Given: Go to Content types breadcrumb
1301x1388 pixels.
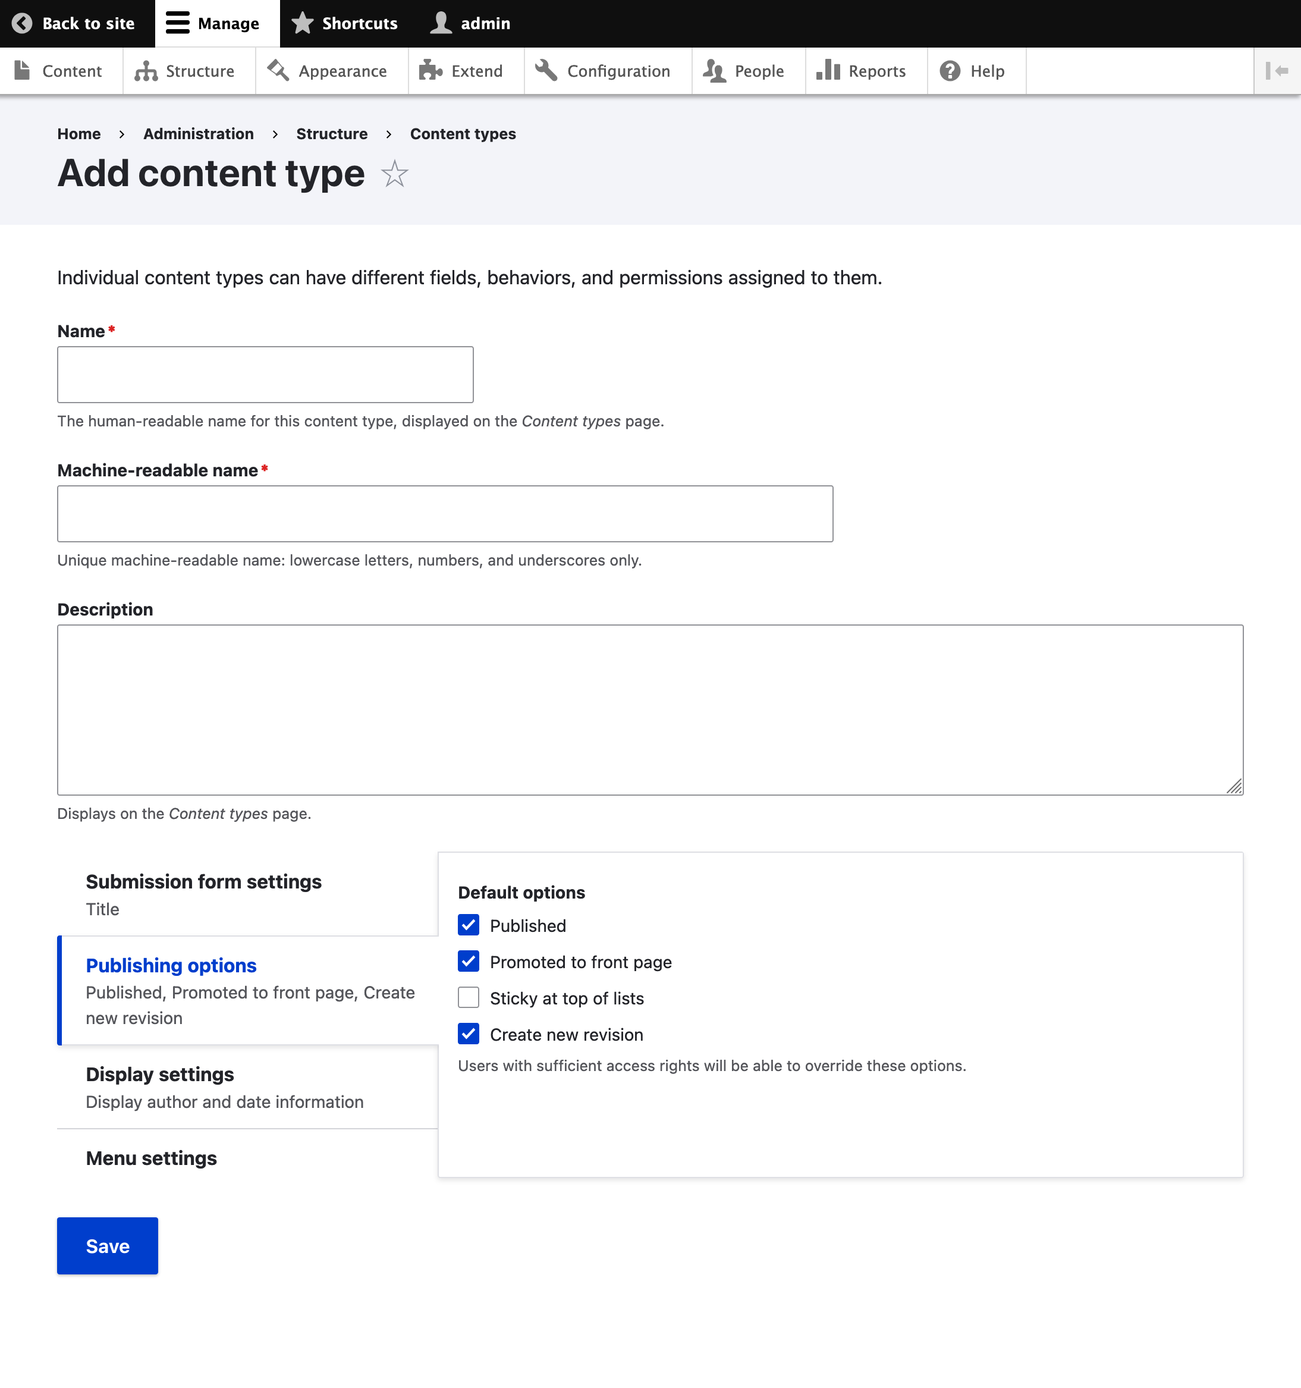Looking at the screenshot, I should coord(463,134).
